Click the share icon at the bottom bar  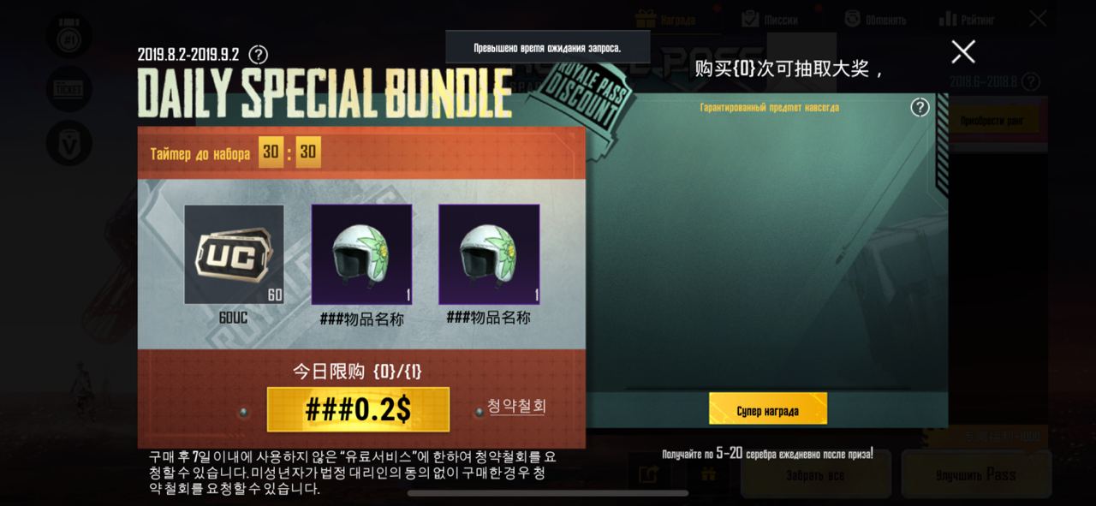[x=648, y=473]
